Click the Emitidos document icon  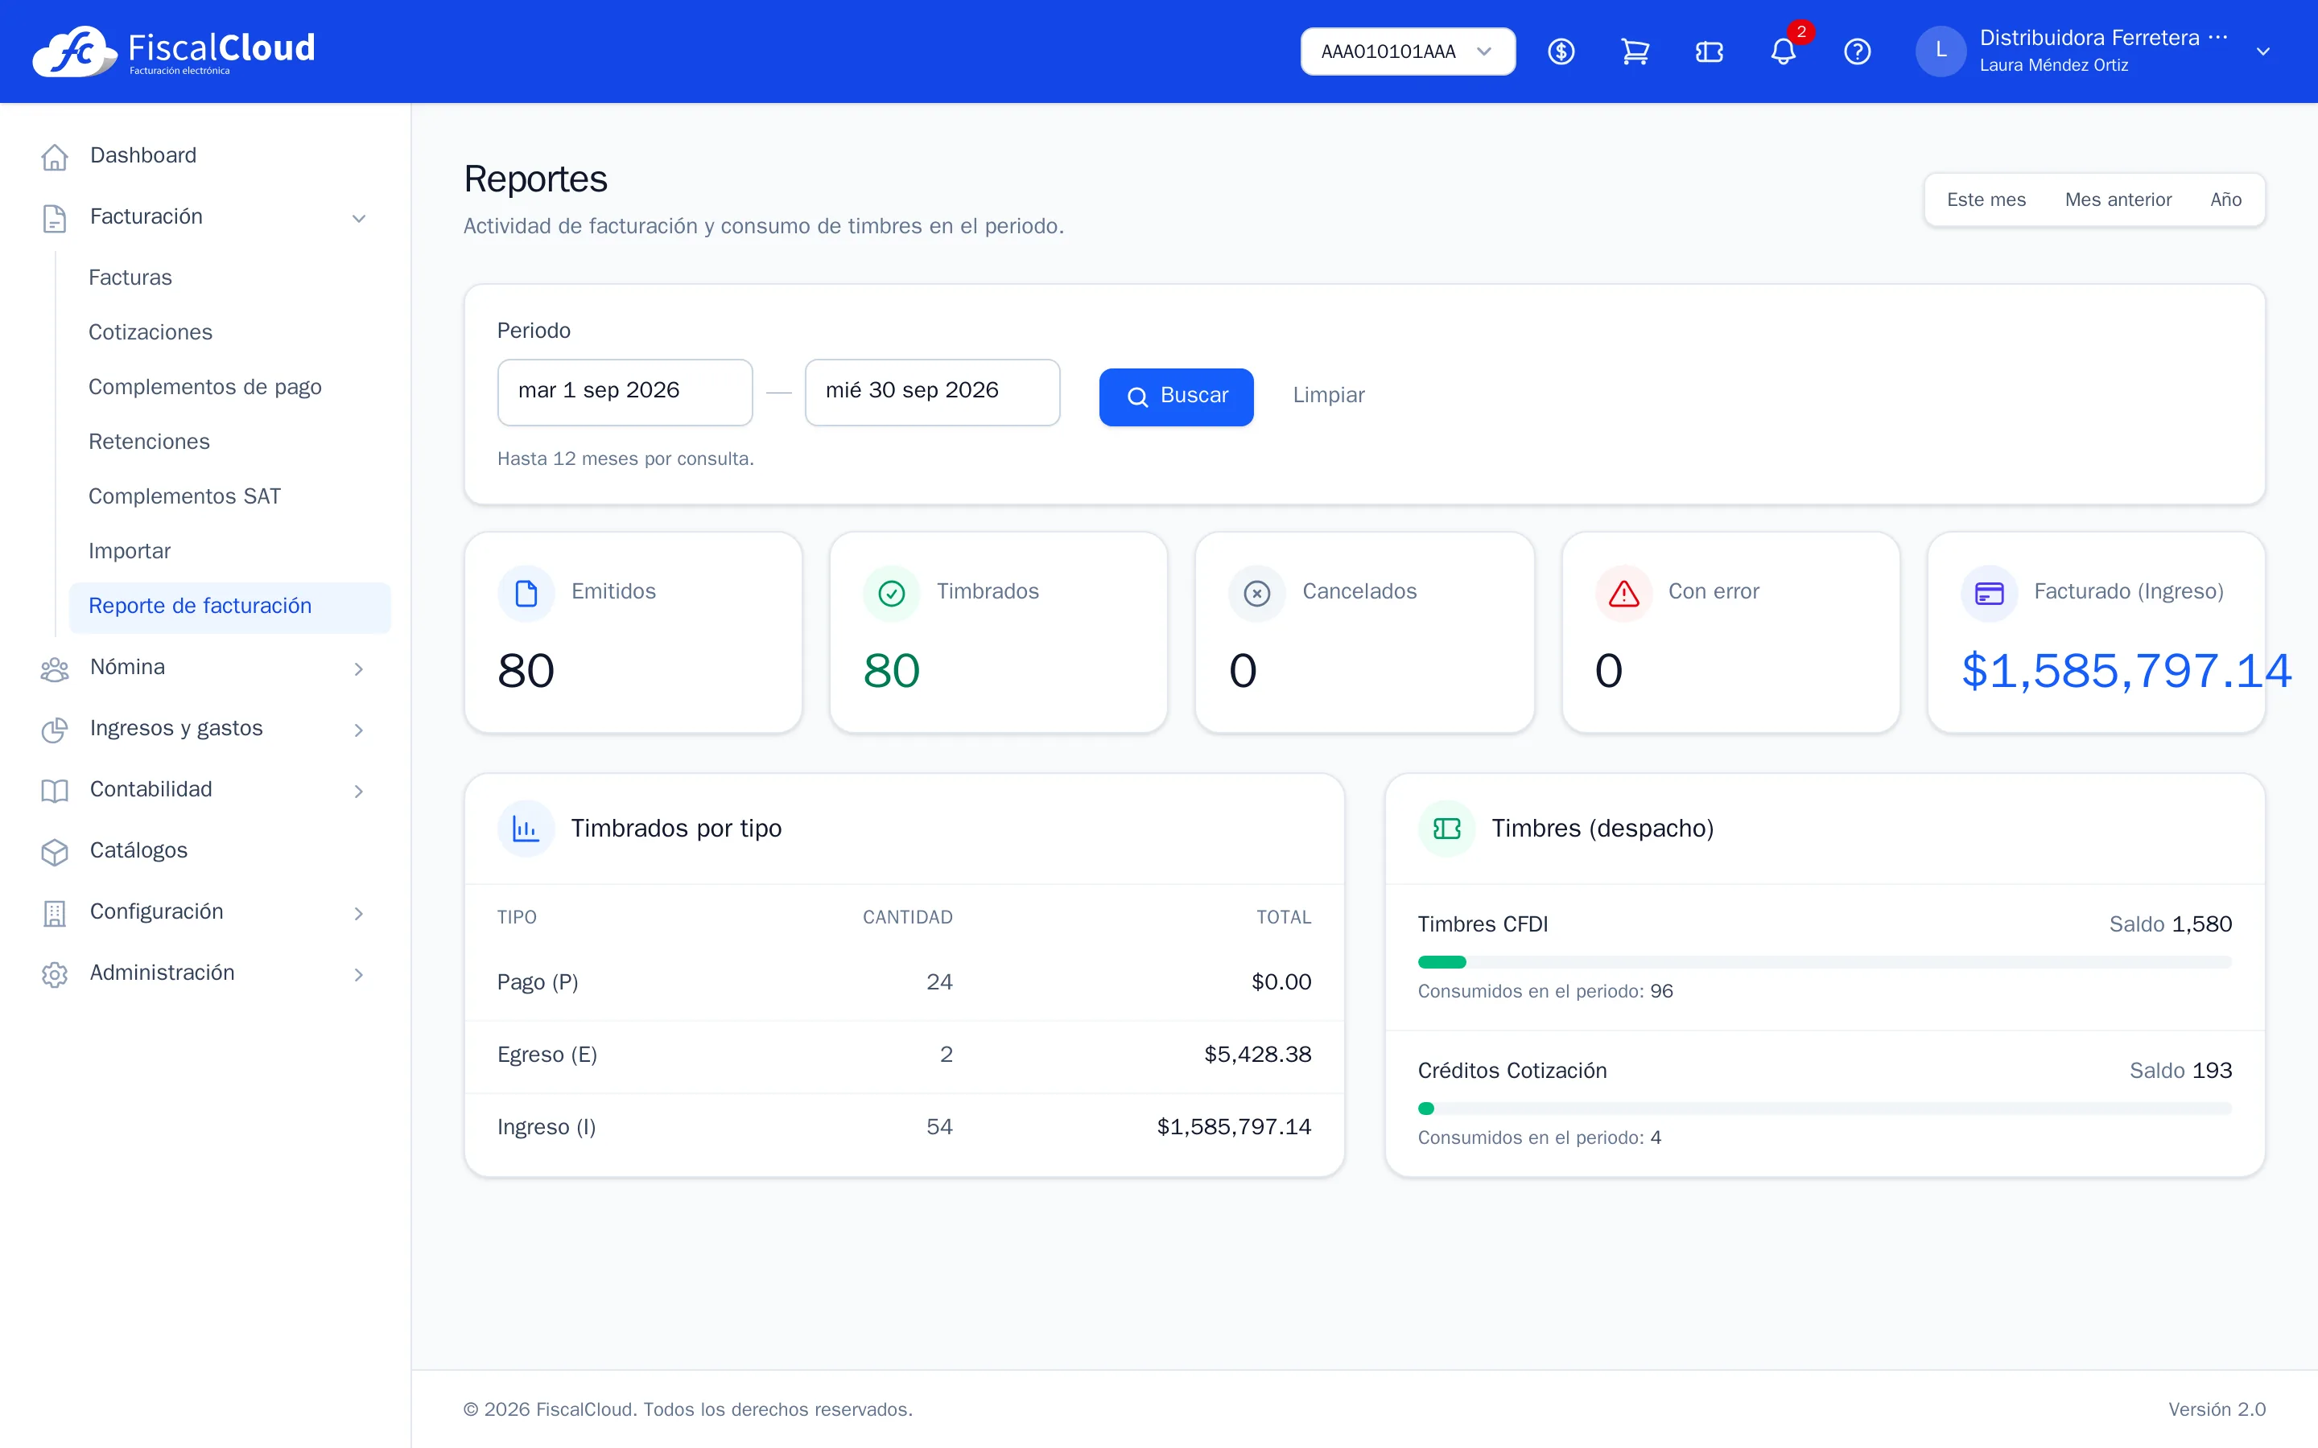pos(526,593)
